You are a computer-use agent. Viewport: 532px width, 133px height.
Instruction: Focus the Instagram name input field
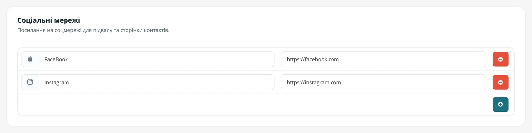pyautogui.click(x=157, y=82)
